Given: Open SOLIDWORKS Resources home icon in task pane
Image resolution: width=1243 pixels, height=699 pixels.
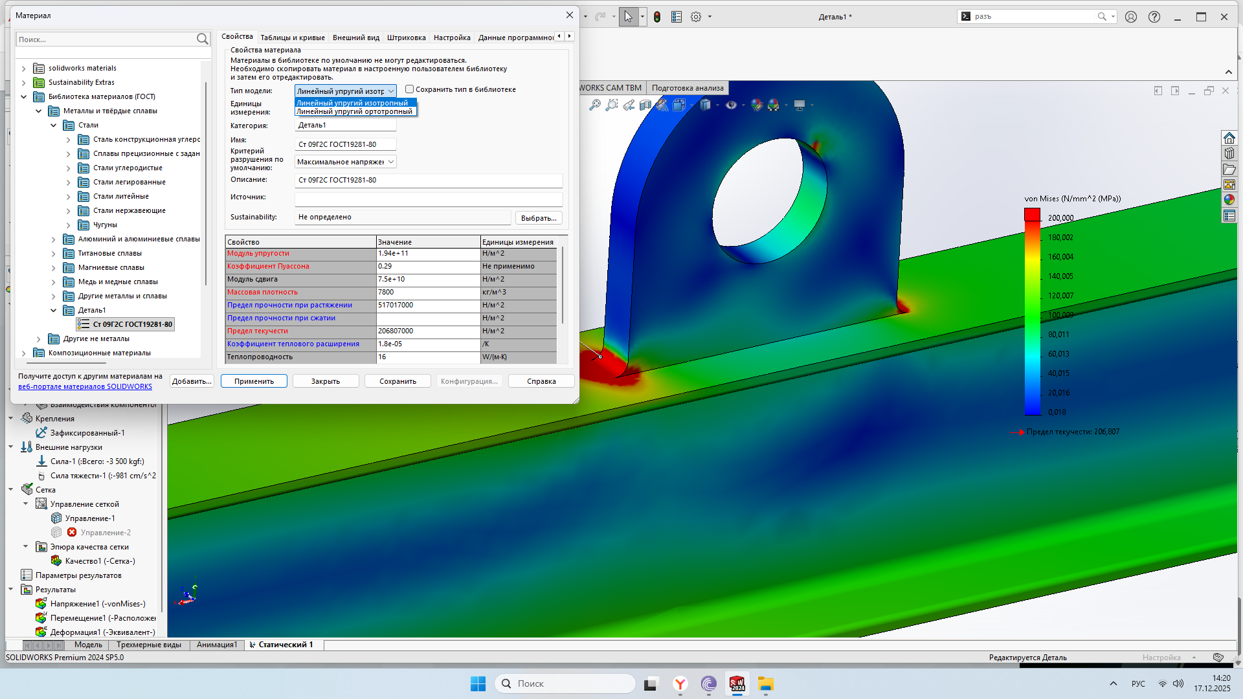Looking at the screenshot, I should (x=1229, y=138).
